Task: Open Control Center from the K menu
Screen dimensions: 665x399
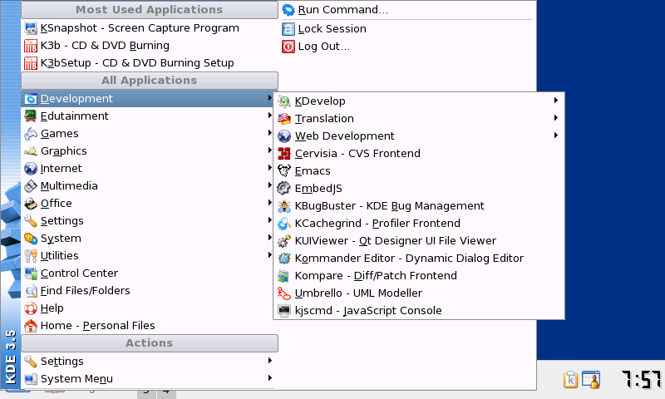Action: point(79,273)
